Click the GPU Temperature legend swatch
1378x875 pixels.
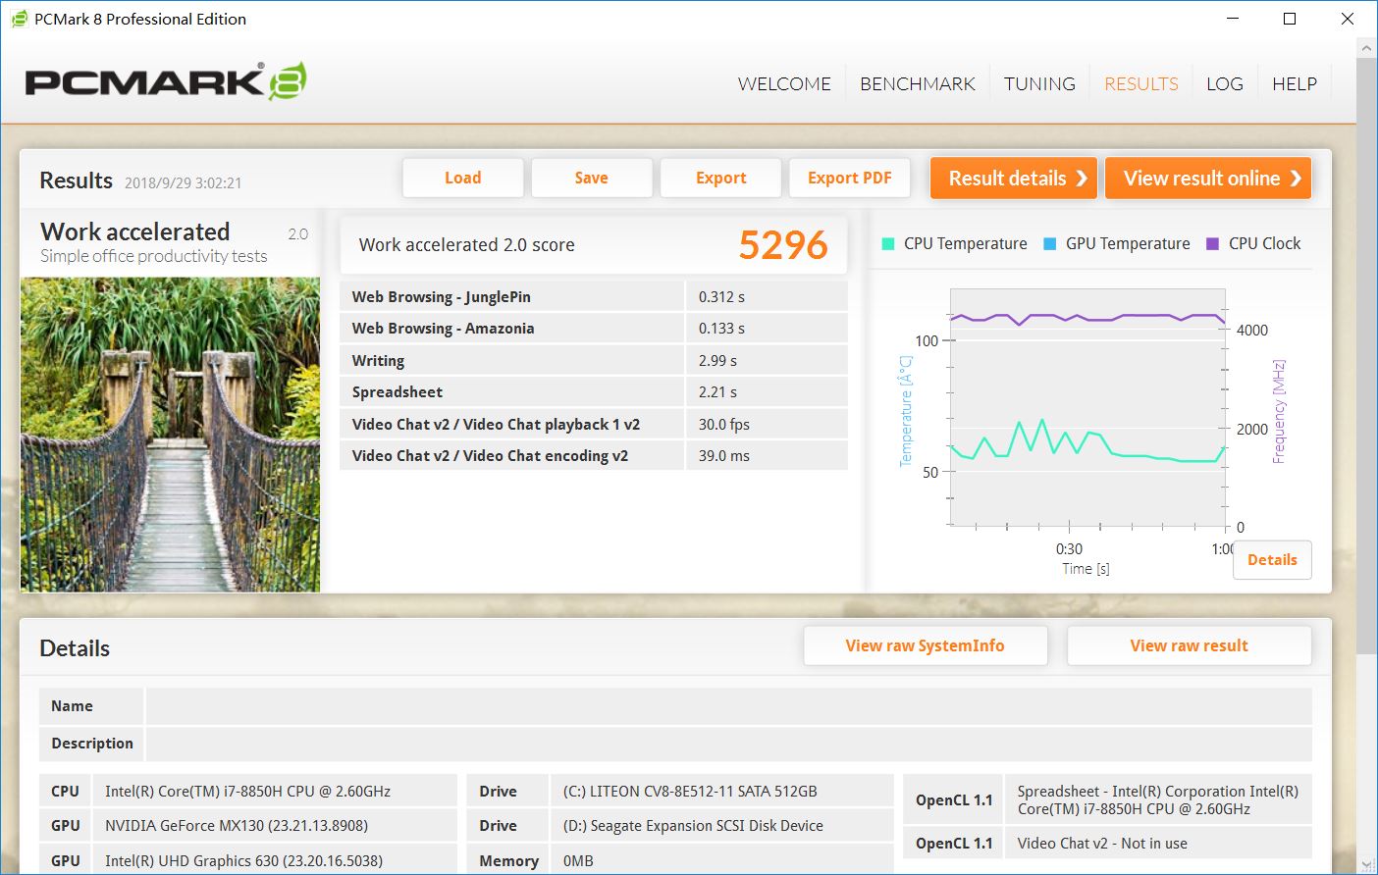point(1050,243)
